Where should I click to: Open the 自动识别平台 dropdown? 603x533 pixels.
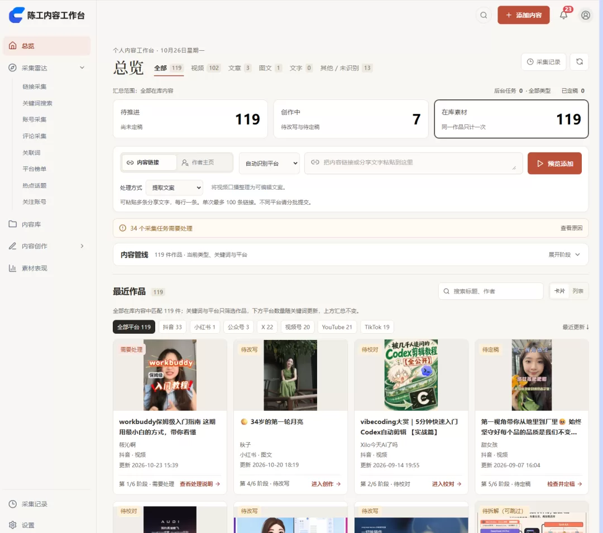269,164
